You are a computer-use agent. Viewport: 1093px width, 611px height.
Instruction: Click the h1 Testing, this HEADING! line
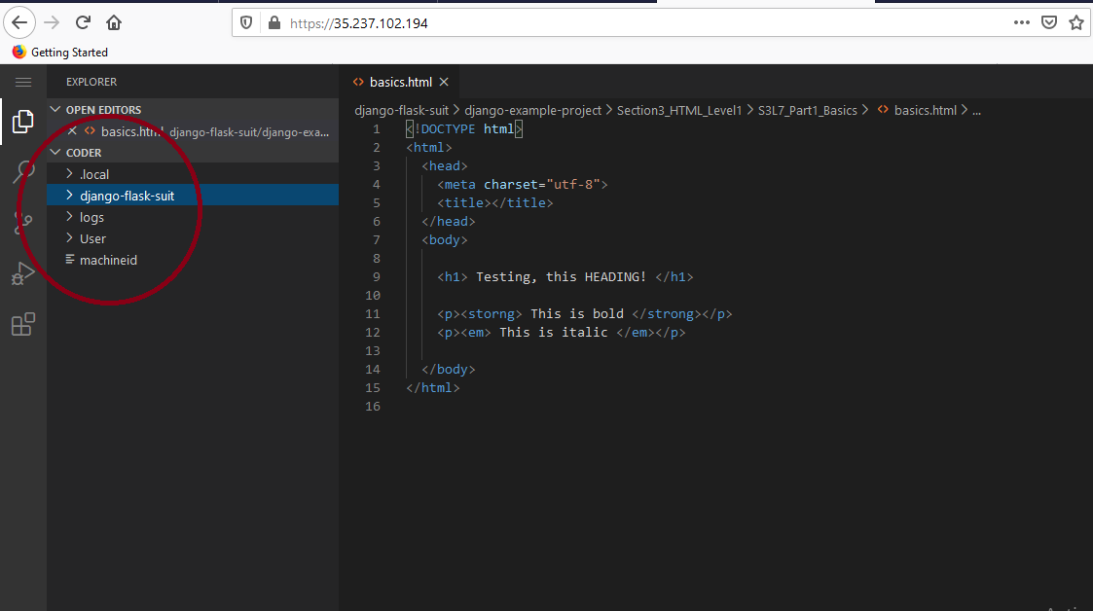(x=565, y=276)
